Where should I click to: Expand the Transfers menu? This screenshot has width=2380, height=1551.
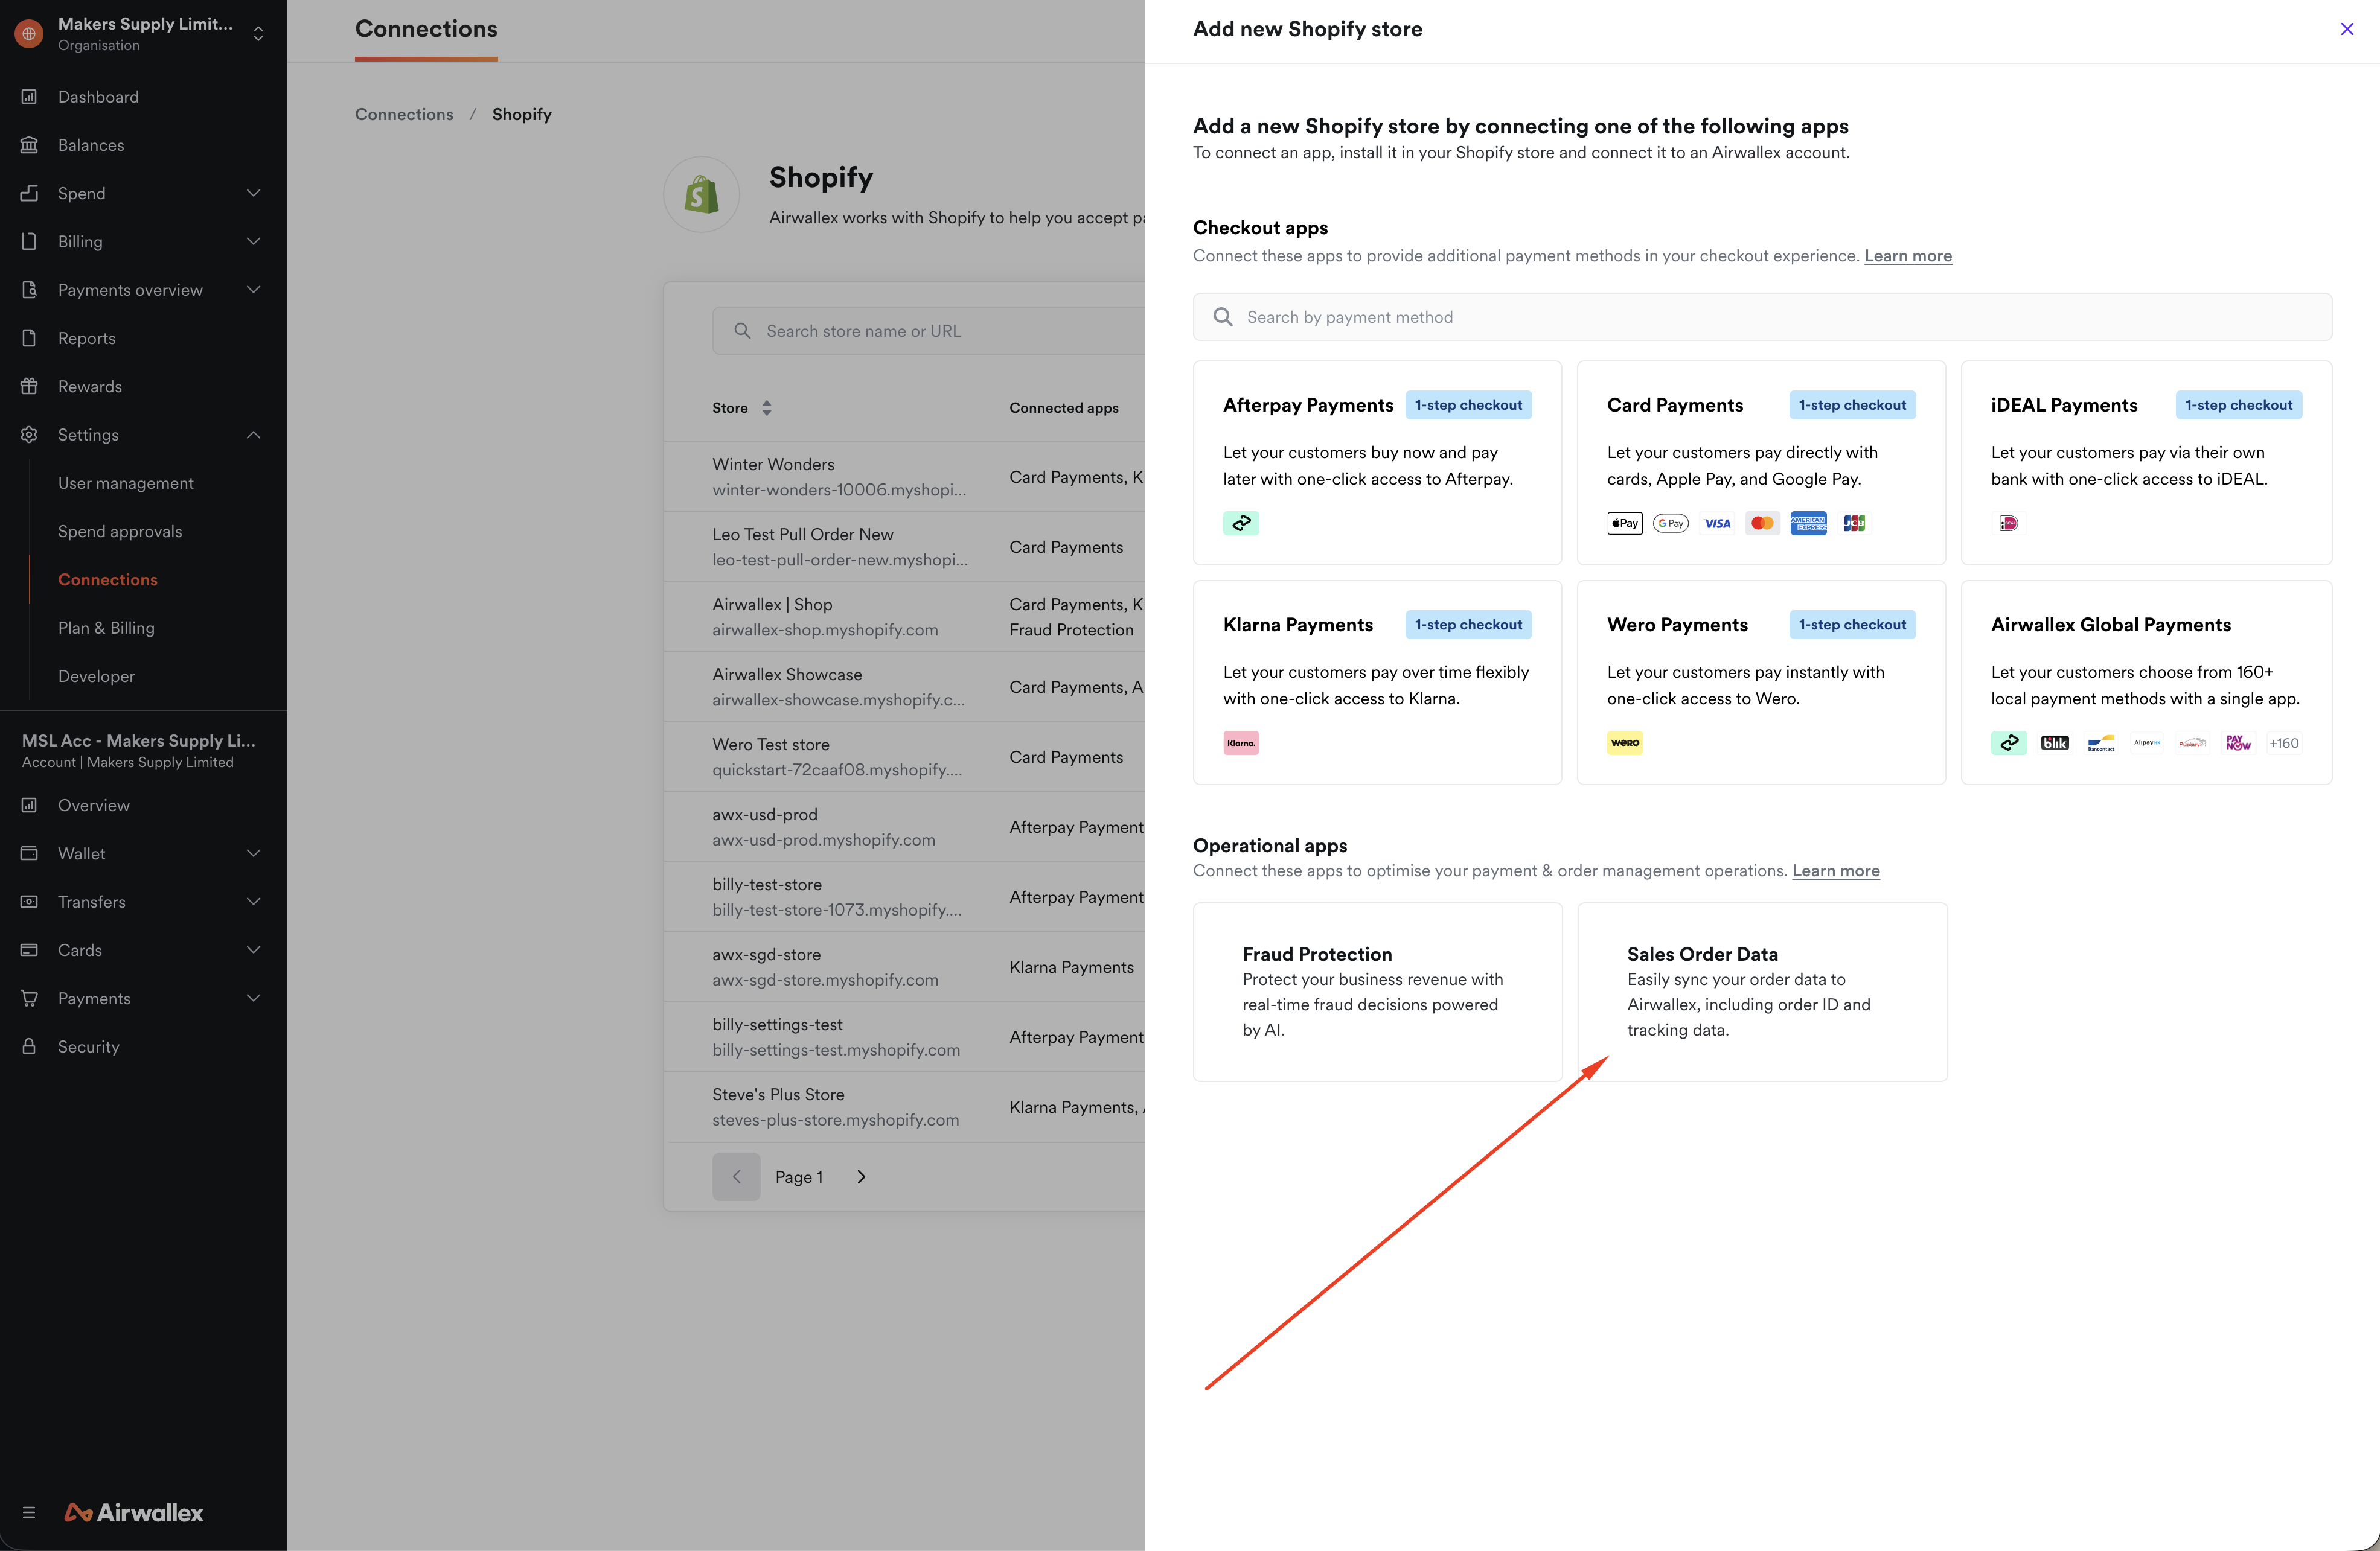(x=253, y=902)
